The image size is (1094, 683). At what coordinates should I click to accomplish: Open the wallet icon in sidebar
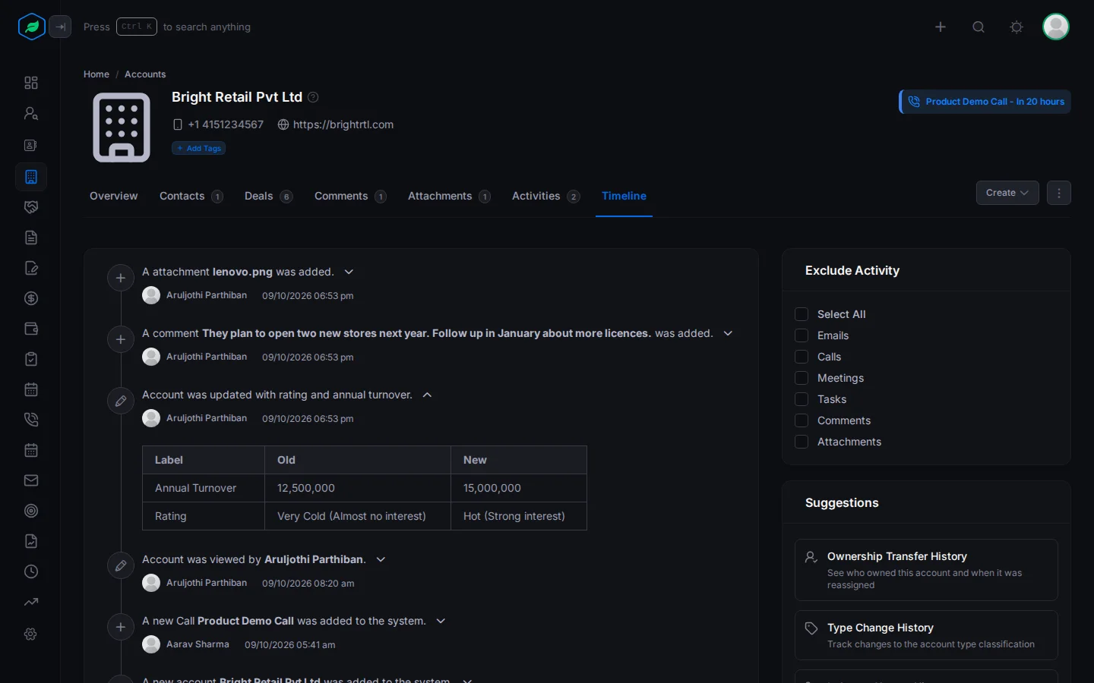click(x=31, y=329)
